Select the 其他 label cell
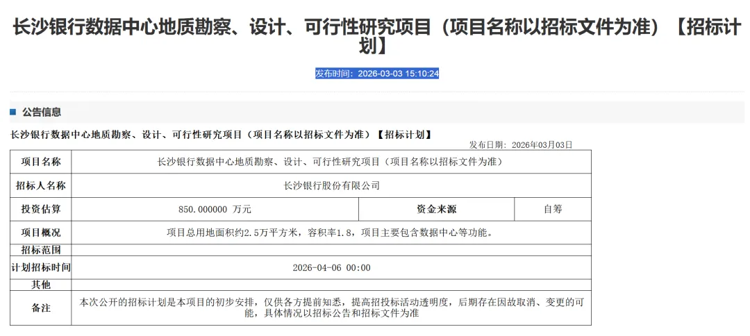The image size is (750, 336). point(41,285)
